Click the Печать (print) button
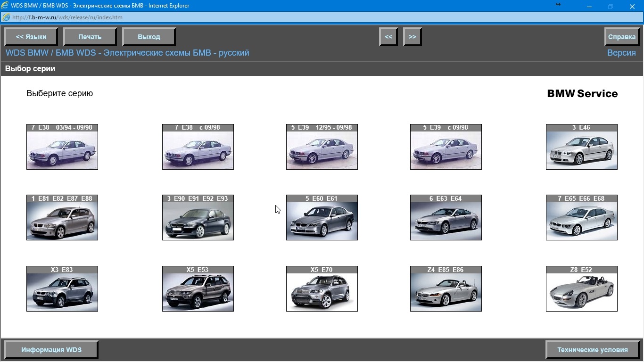The height and width of the screenshot is (362, 644). pos(90,37)
